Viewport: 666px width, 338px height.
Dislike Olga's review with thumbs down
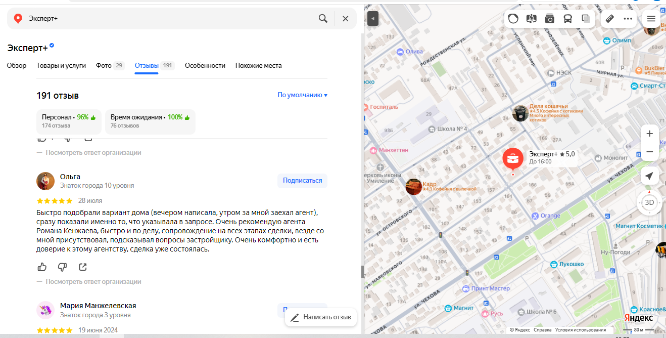tap(62, 267)
